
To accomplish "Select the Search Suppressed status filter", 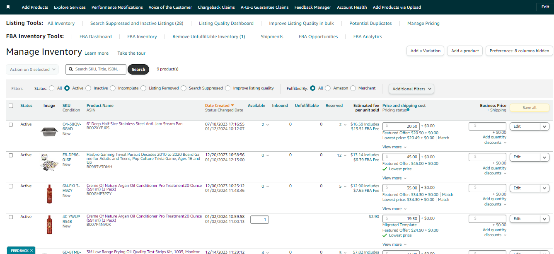I will click(184, 88).
